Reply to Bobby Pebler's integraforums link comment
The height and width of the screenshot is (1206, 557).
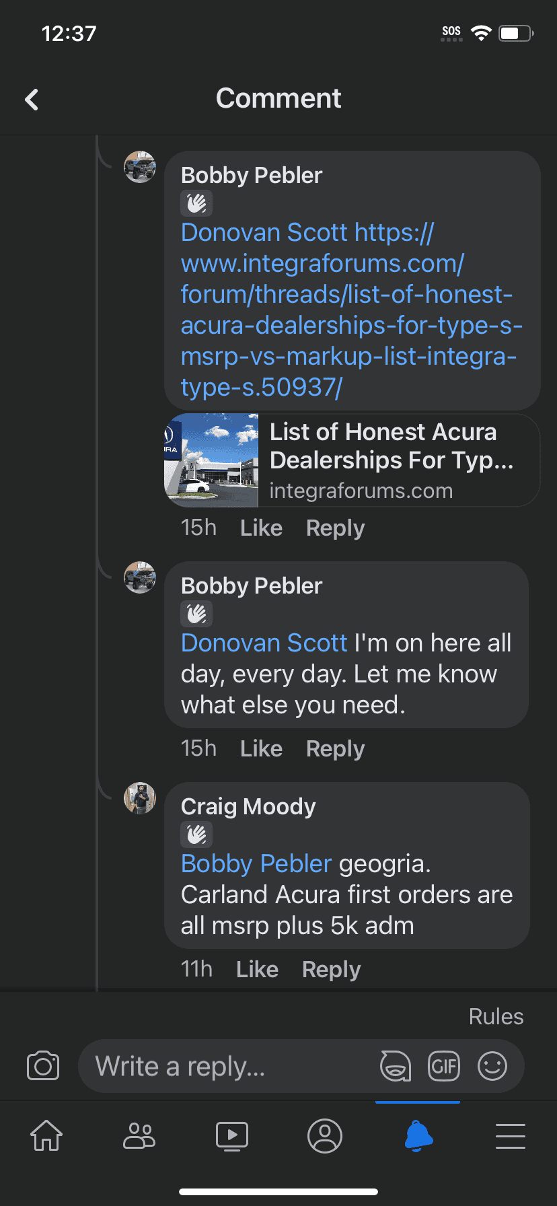[x=335, y=528]
